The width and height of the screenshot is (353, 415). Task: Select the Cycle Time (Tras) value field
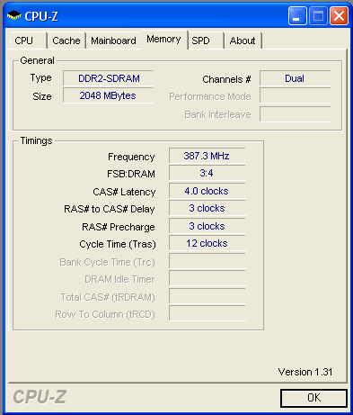point(207,243)
